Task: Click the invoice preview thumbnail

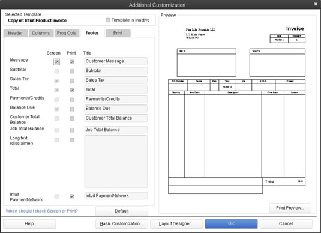Action: pyautogui.click(x=236, y=110)
